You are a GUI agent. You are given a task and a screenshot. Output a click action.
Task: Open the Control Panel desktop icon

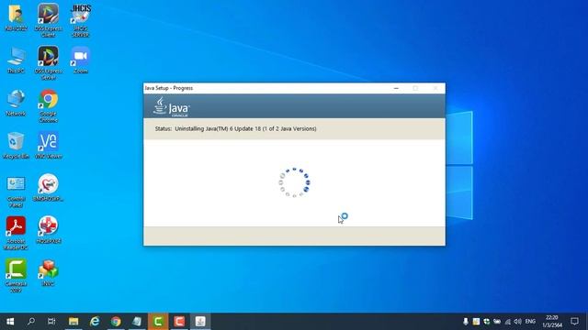pos(16,191)
